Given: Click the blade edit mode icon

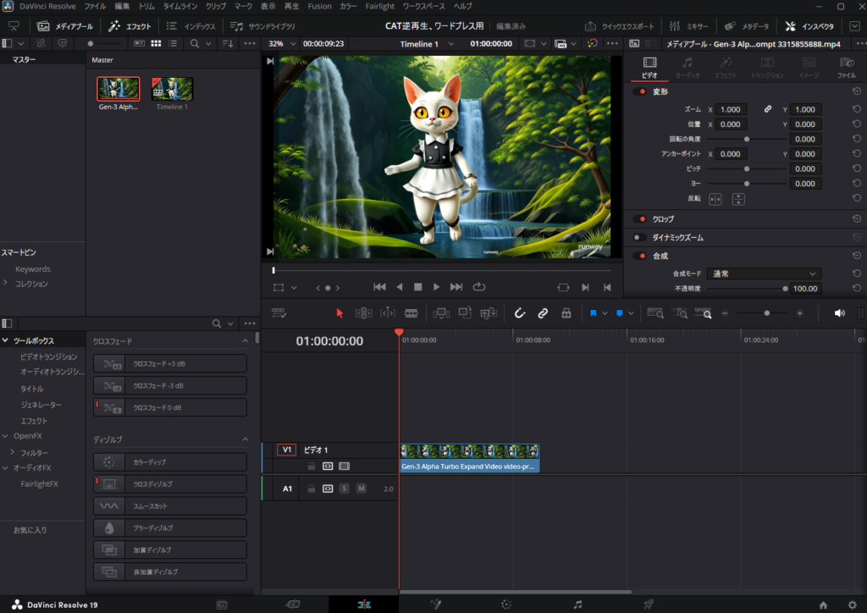Looking at the screenshot, I should [411, 313].
